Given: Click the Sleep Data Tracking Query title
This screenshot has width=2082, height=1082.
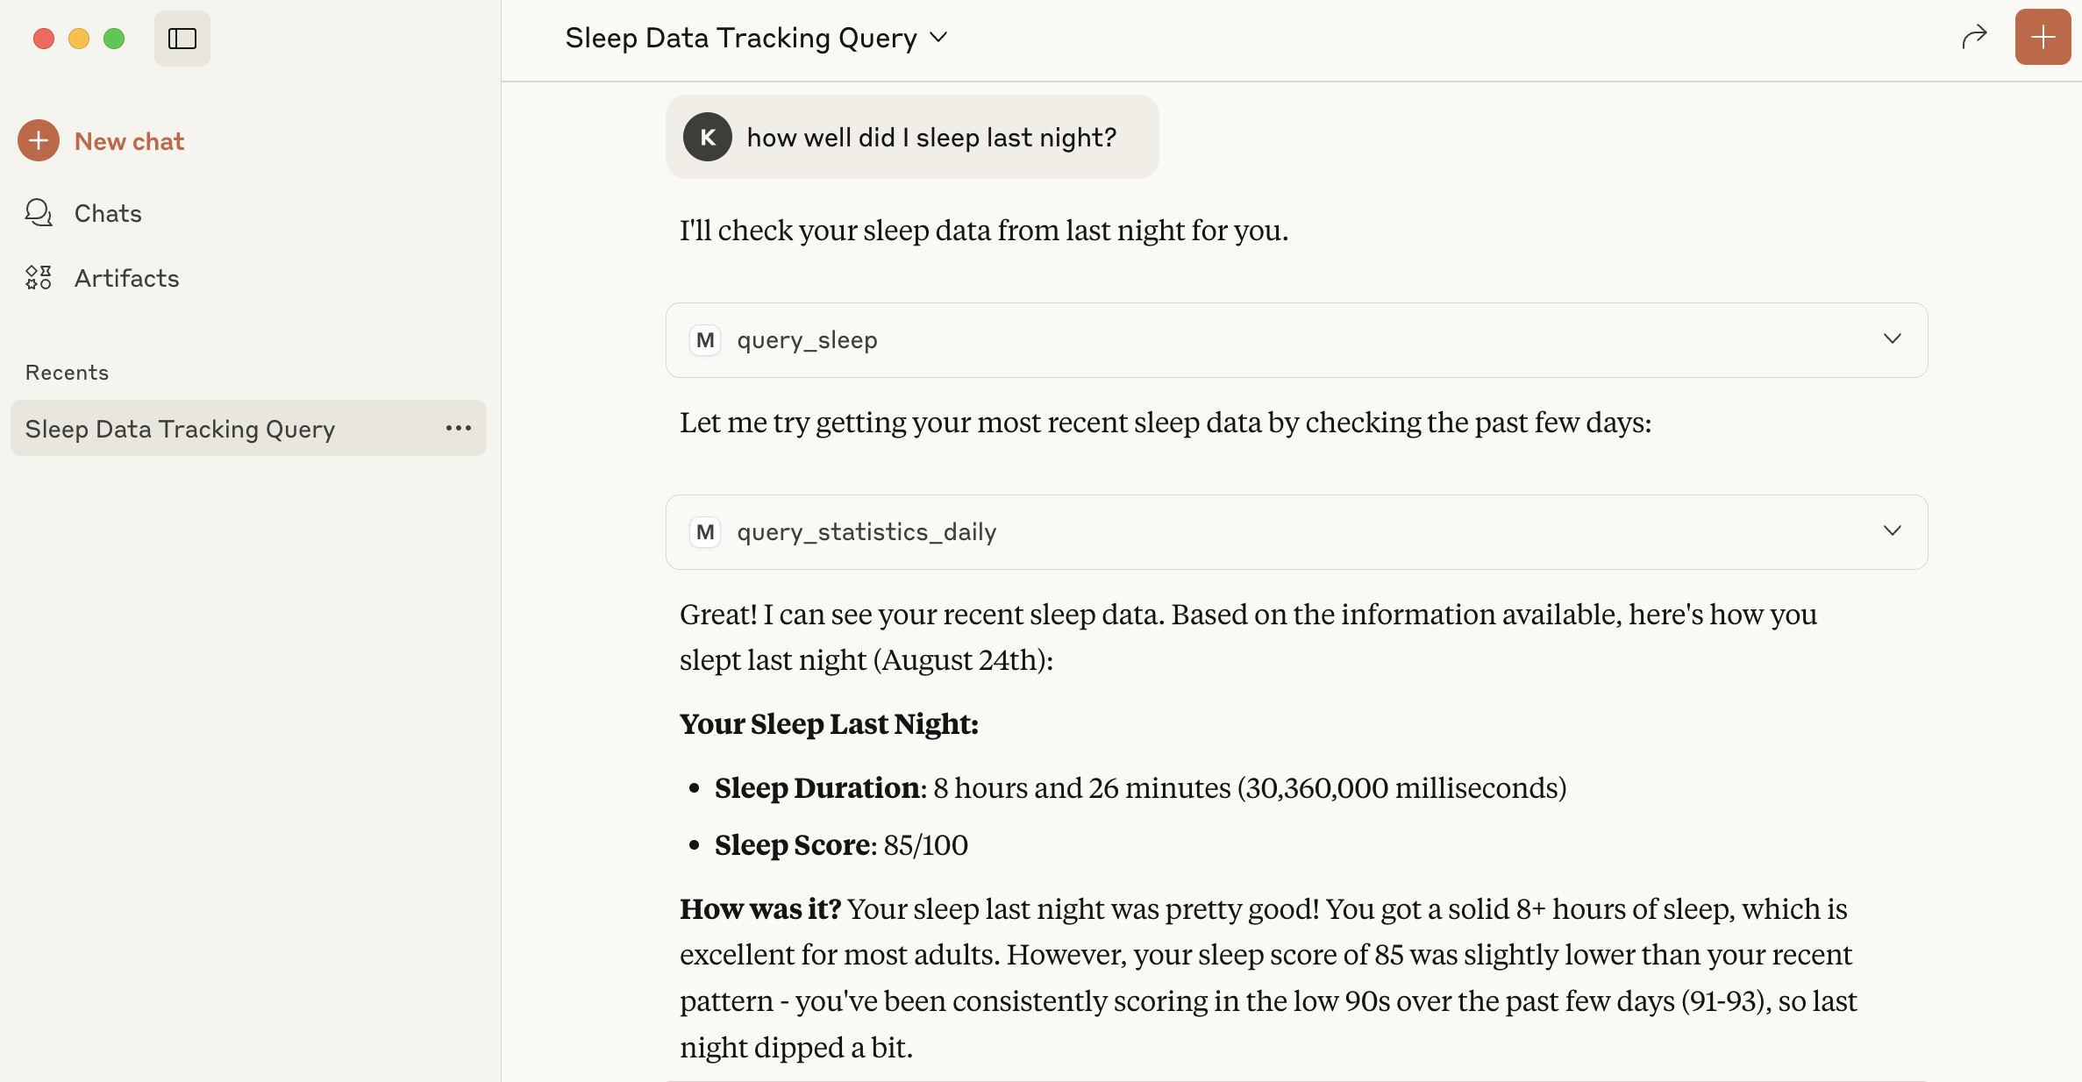Looking at the screenshot, I should [741, 38].
